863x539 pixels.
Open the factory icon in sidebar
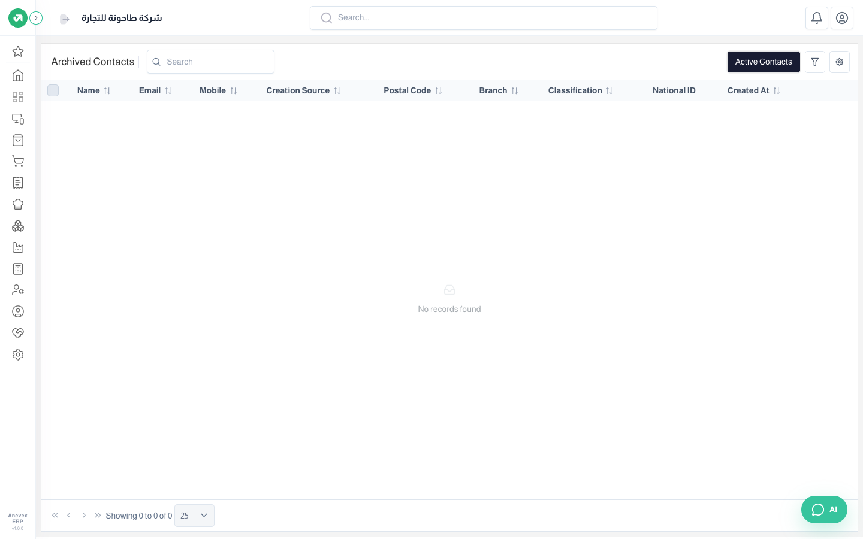(18, 247)
